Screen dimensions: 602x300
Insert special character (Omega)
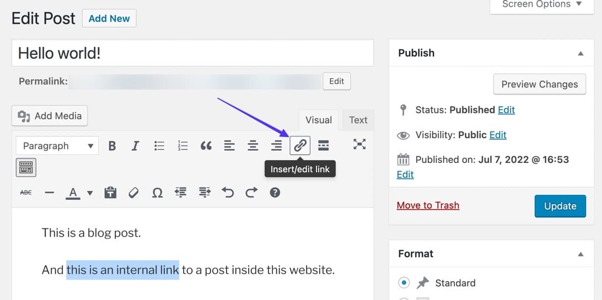157,193
